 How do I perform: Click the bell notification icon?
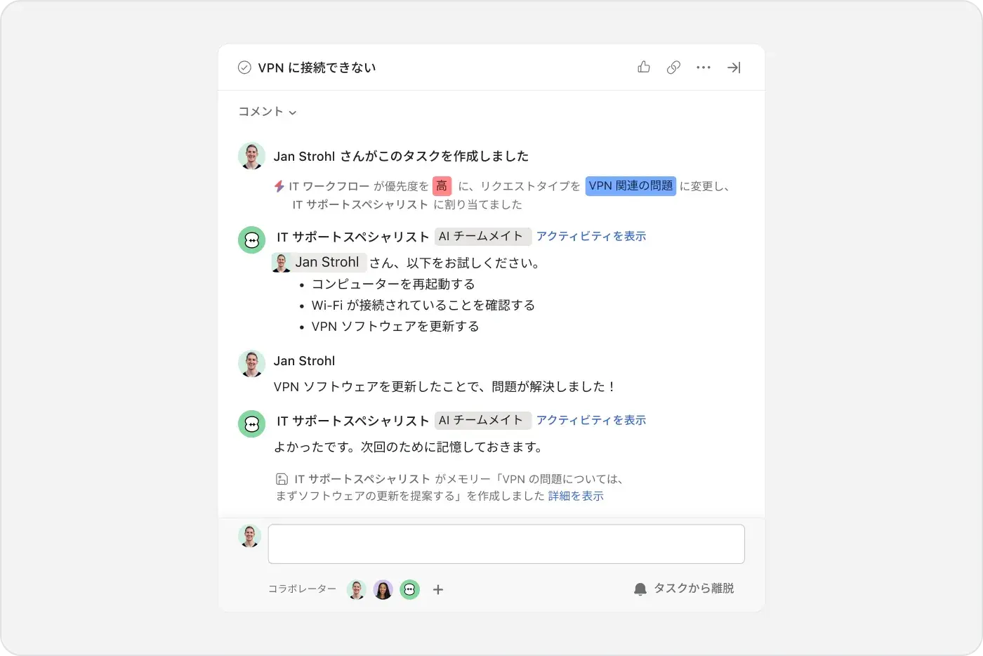[x=640, y=589]
